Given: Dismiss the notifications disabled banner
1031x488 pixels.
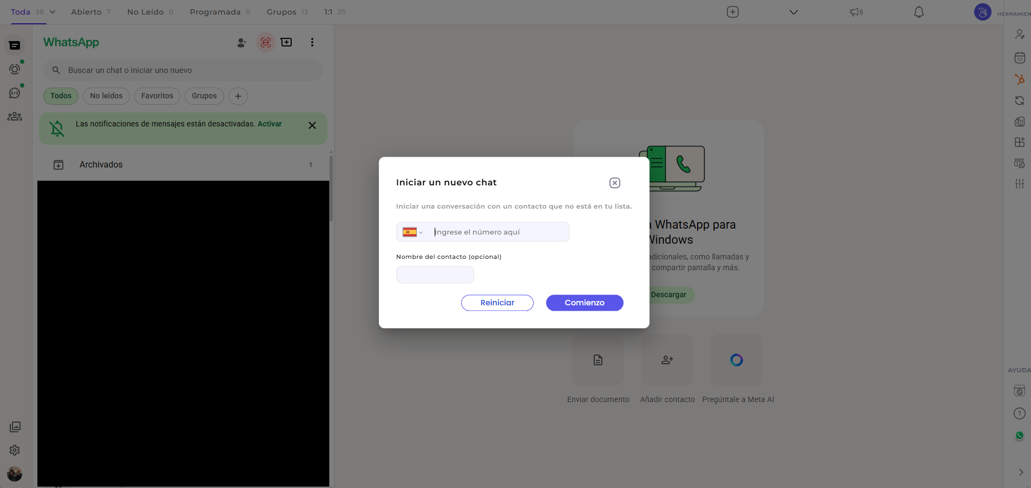Looking at the screenshot, I should click(312, 125).
